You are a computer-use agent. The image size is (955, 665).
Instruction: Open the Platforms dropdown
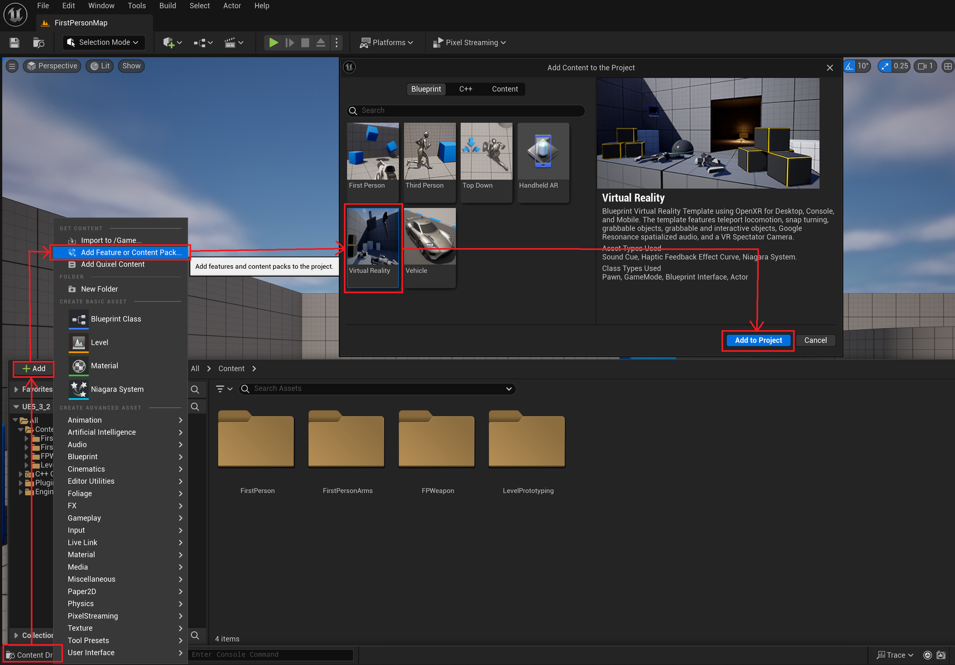click(386, 42)
